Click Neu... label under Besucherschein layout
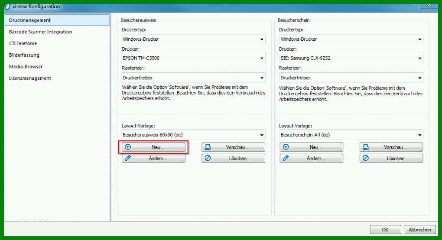Viewport: 442px width, 240px height. (x=316, y=147)
